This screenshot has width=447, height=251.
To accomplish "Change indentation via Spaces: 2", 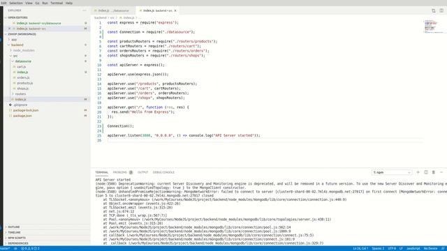I will [378, 248].
